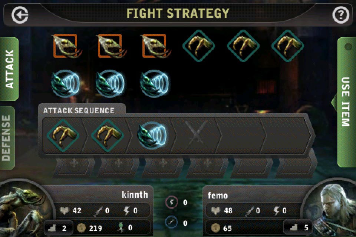This screenshot has height=237, width=356.
Task: Choose the first blue spiral magic attack
Action: 66,83
